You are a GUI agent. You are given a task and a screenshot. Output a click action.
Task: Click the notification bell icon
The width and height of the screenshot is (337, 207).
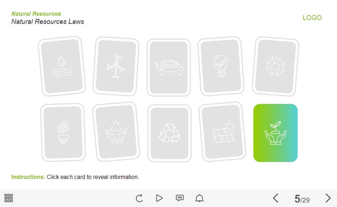point(199,198)
